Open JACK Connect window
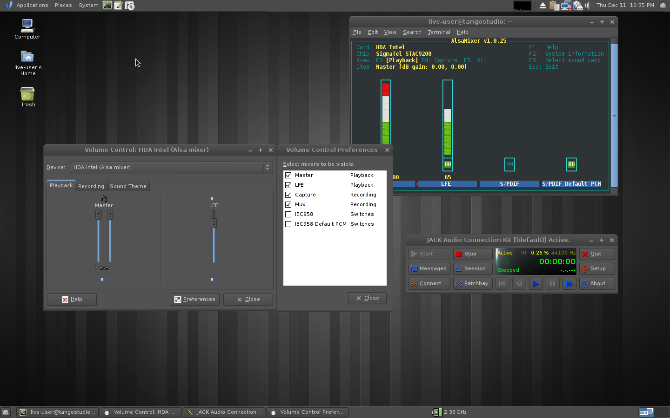This screenshot has height=418, width=670. pyautogui.click(x=429, y=284)
